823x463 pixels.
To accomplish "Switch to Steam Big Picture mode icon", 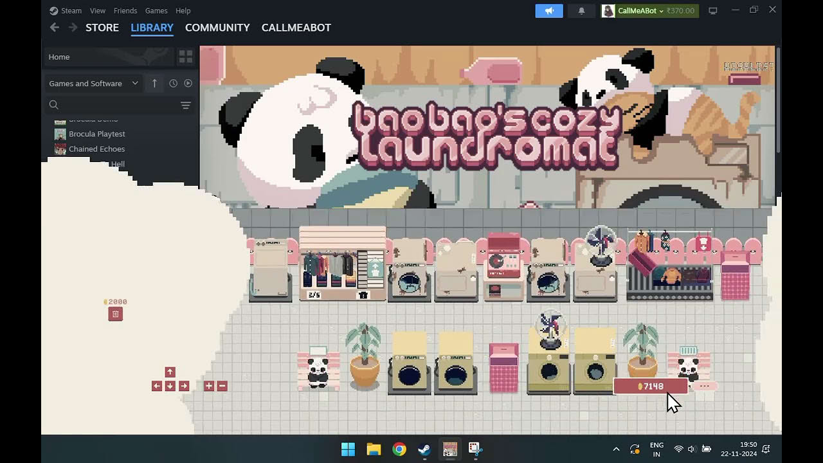I will pyautogui.click(x=712, y=11).
